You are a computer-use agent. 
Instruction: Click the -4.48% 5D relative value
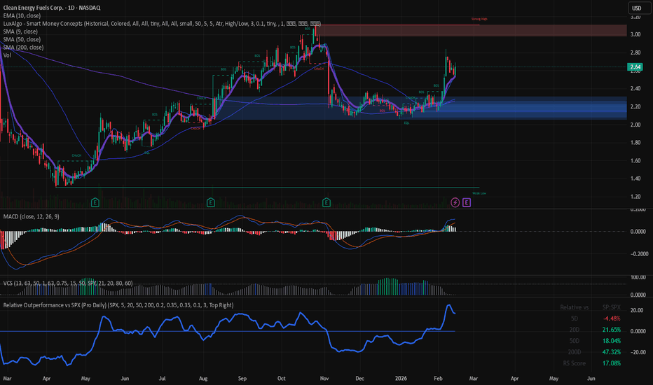(612, 318)
